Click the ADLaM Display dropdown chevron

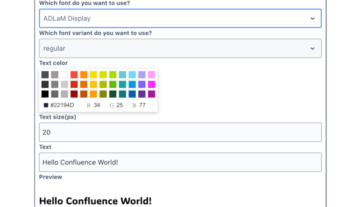pyautogui.click(x=312, y=18)
